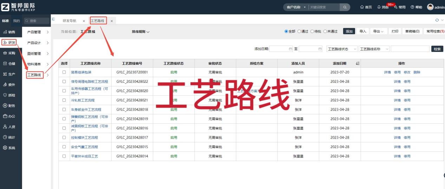The width and height of the screenshot is (445, 189).
Task: Switch to the 研发导航 tab
Action: point(70,21)
